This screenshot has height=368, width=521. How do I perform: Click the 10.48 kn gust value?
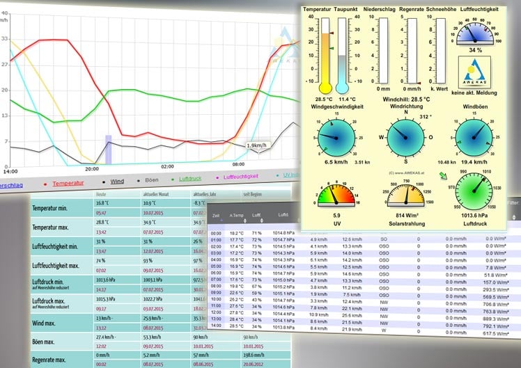tap(446, 162)
